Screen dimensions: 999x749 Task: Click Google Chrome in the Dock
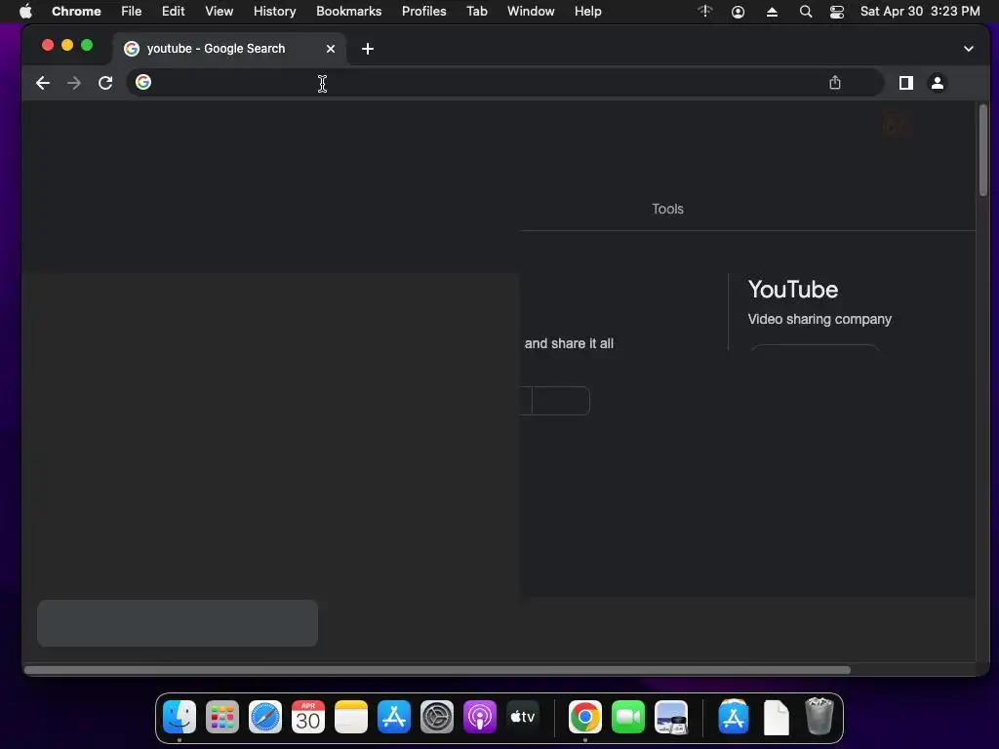[x=585, y=717]
